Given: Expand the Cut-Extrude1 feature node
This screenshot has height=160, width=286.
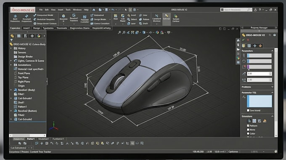Looking at the screenshot, I should tap(11, 98).
